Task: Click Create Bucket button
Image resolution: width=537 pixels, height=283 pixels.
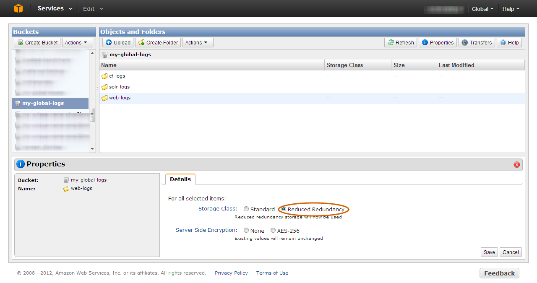Action: click(x=37, y=42)
